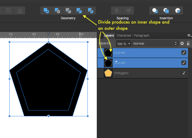Click the align middle toolbar icon
The width and height of the screenshot is (192, 138).
(x=8, y=11)
